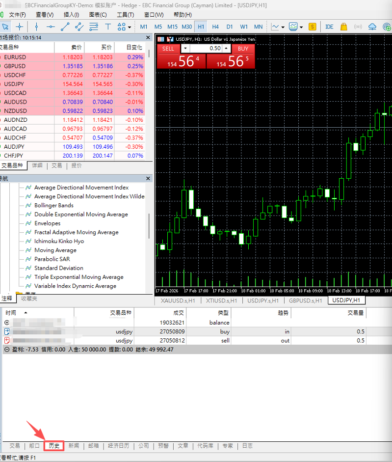Open the Market shopping bag icon
This screenshot has height=462, width=392.
coord(343,27)
